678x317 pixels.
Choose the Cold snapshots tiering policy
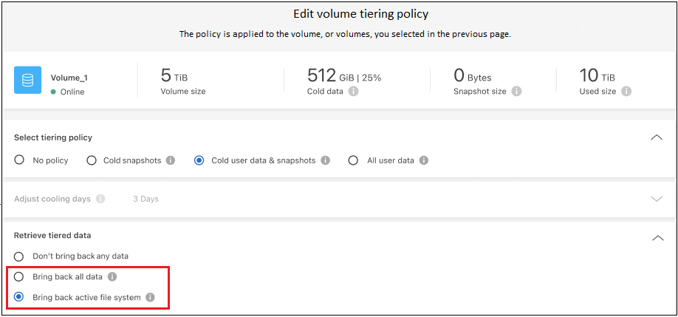(92, 160)
